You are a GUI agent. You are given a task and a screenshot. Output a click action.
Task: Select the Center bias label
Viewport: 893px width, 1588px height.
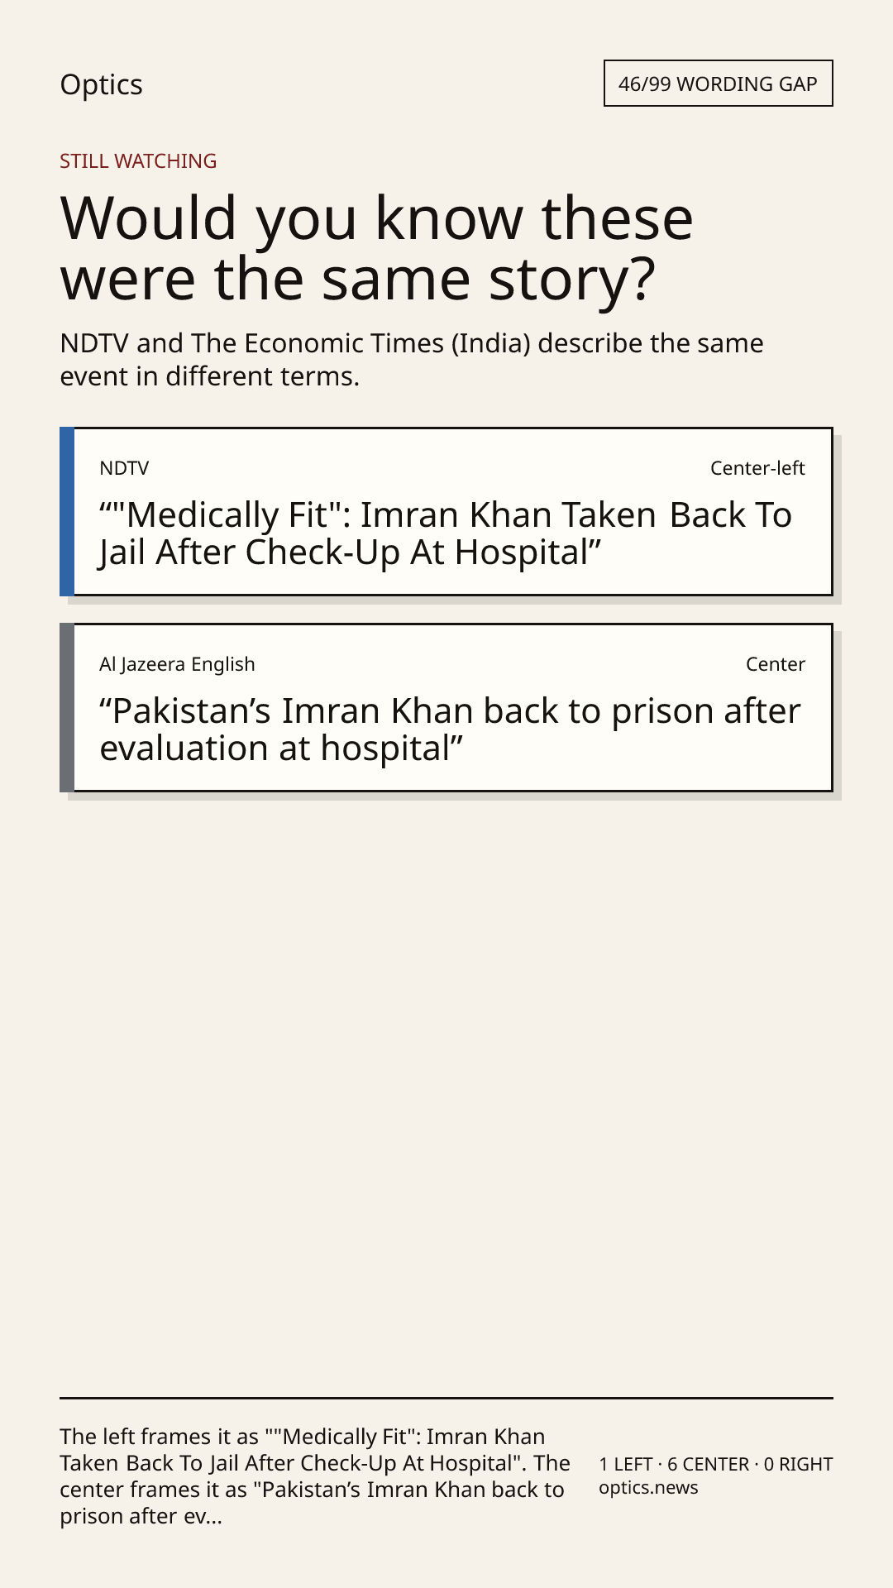pyautogui.click(x=776, y=664)
